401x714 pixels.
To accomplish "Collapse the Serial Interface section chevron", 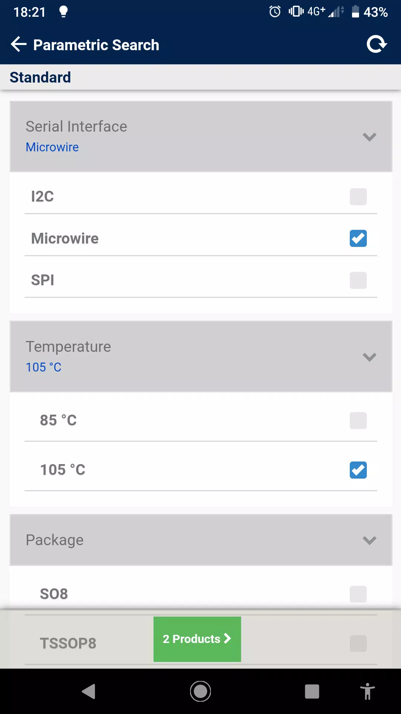I will [x=369, y=137].
